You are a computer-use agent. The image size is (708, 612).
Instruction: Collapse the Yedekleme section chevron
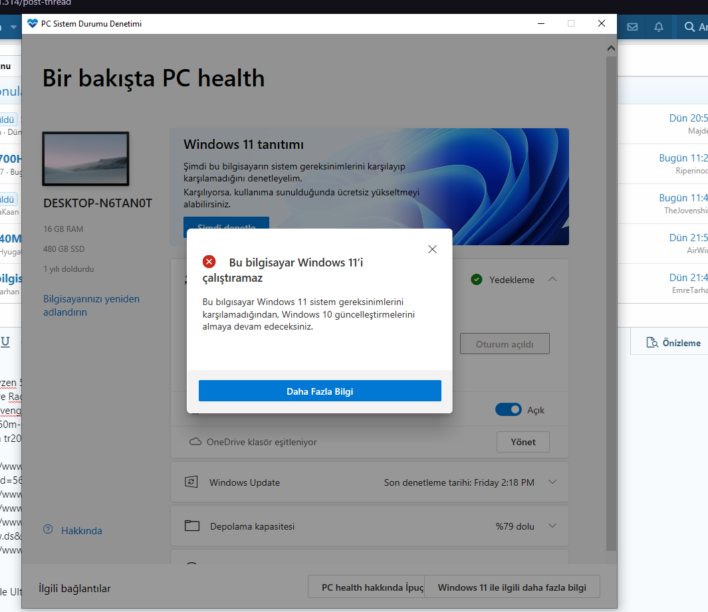click(552, 279)
